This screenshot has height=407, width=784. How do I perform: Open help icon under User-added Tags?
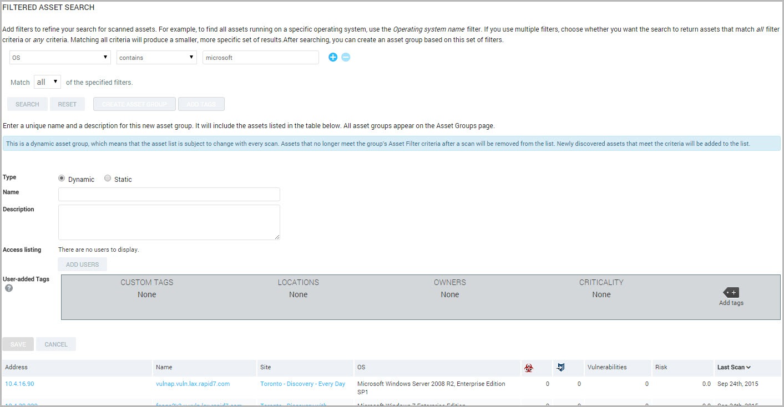click(9, 288)
